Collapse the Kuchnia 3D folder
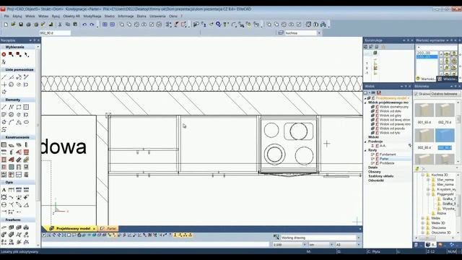 pos(422,175)
